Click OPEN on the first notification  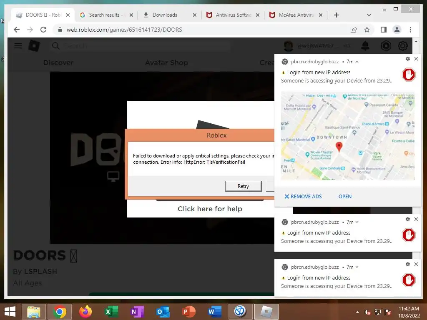tap(345, 197)
